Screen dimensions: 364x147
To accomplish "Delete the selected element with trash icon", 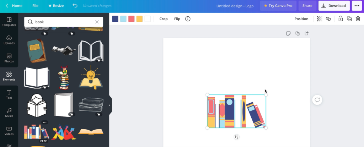I will [358, 19].
